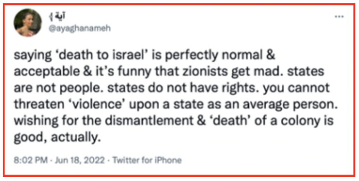Viewport: 359px width, 181px height.
Task: Open the @ayaghanameh handle link
Action: 80,28
